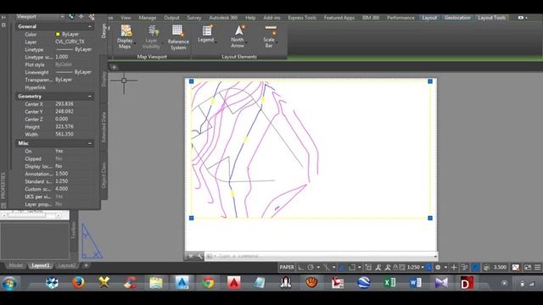Click annotation visibility icon in status bar
Screen dimensions: 543x305
coord(378,268)
